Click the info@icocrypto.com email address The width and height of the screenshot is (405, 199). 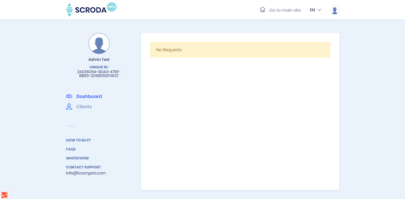pyautogui.click(x=86, y=173)
